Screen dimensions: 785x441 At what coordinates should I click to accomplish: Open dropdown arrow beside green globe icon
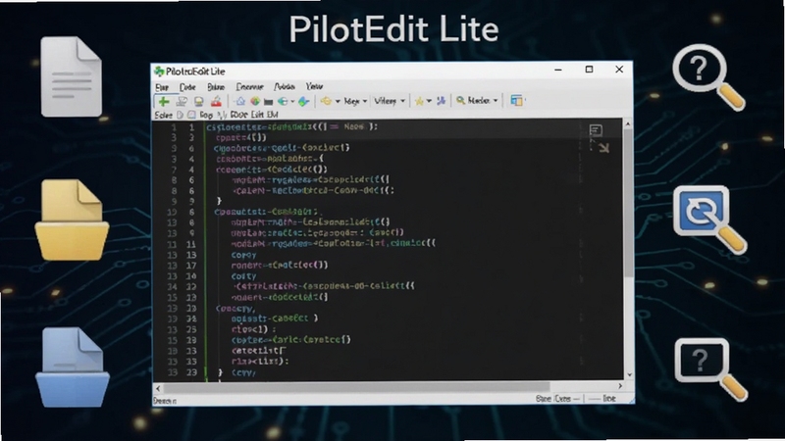click(292, 102)
